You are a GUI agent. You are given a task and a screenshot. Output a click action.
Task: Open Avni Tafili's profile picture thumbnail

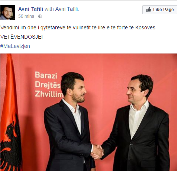[x=8, y=13]
